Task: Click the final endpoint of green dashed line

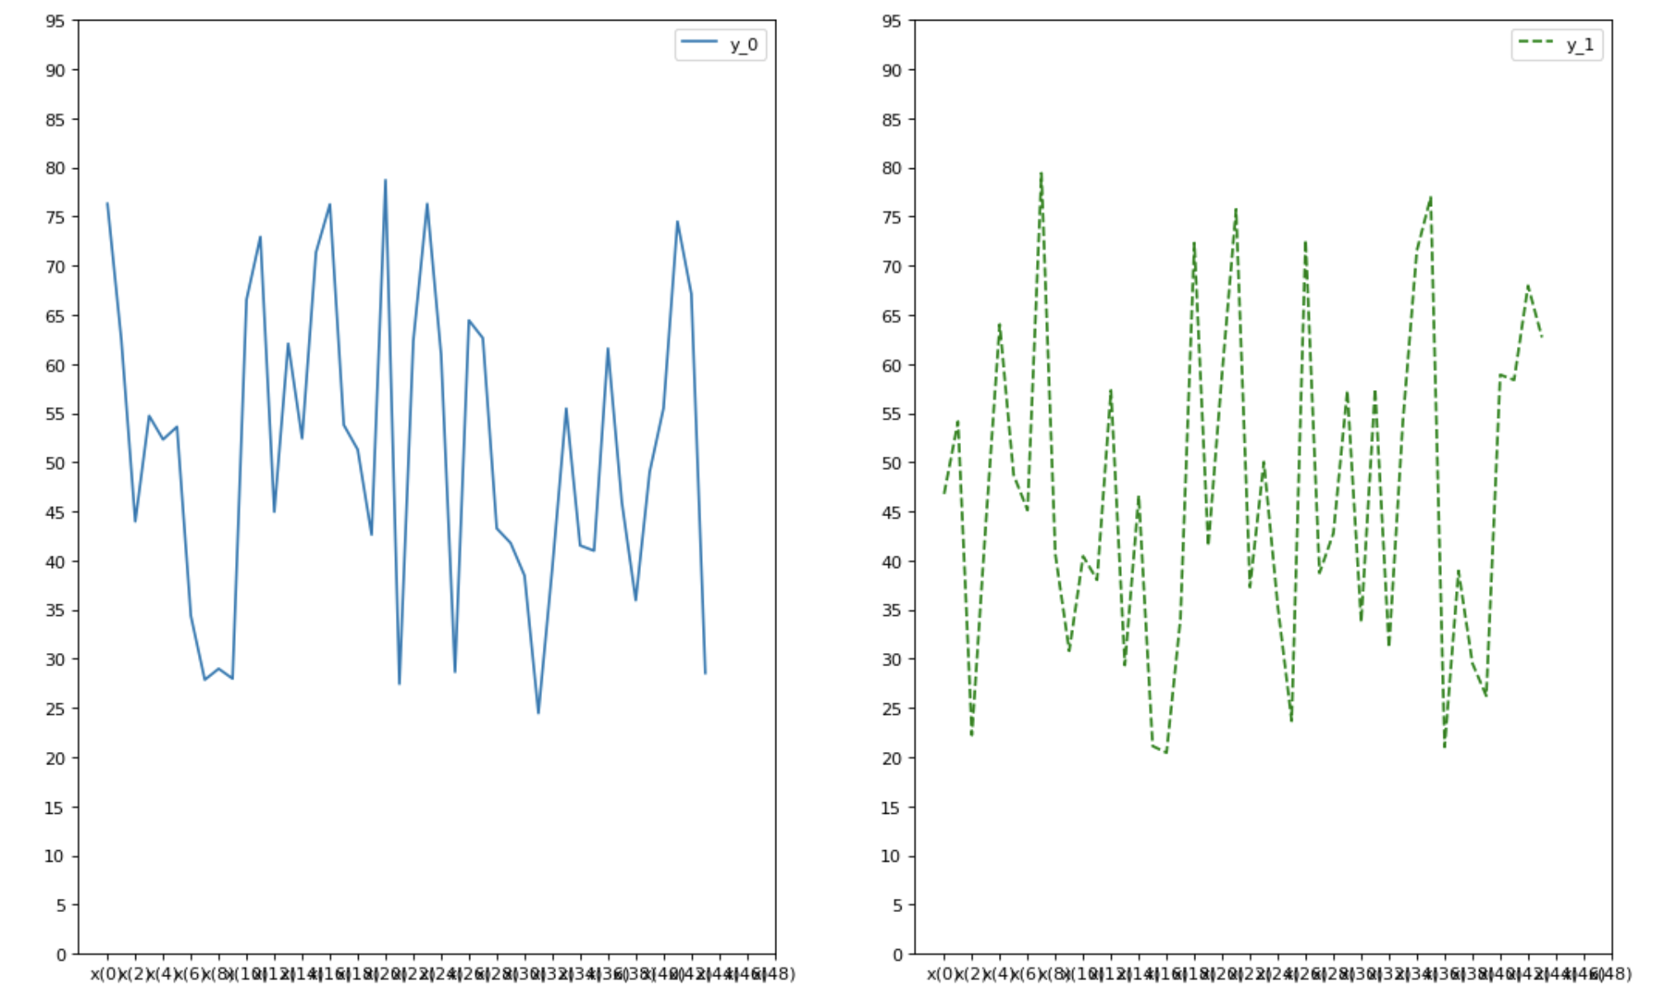Action: coord(1542,336)
